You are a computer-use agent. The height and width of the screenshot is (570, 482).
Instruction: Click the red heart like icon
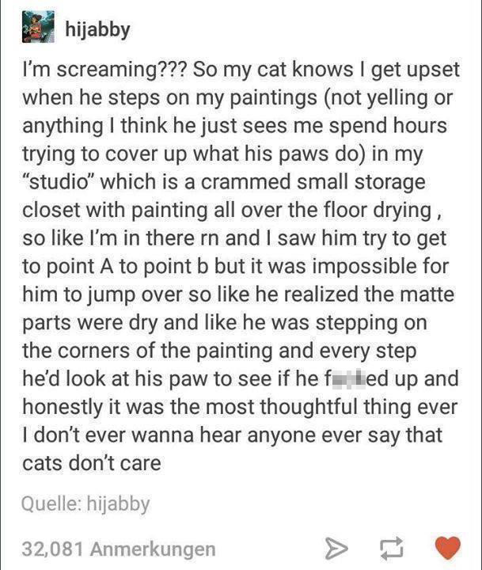(448, 548)
